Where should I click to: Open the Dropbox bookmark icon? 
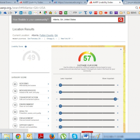coord(91,13)
